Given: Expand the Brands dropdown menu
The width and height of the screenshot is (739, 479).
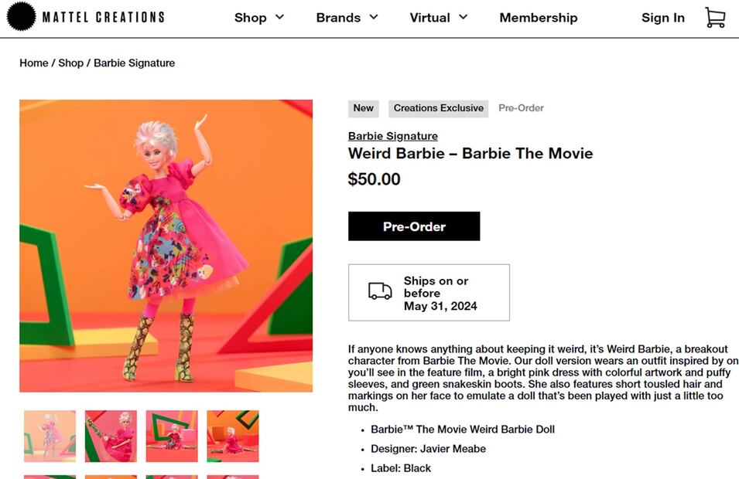Looking at the screenshot, I should click(x=347, y=18).
